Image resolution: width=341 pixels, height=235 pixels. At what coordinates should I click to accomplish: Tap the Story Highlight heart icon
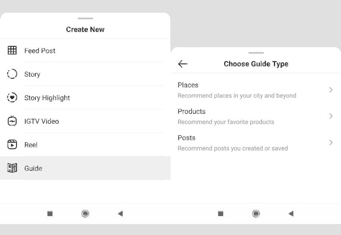(x=12, y=97)
